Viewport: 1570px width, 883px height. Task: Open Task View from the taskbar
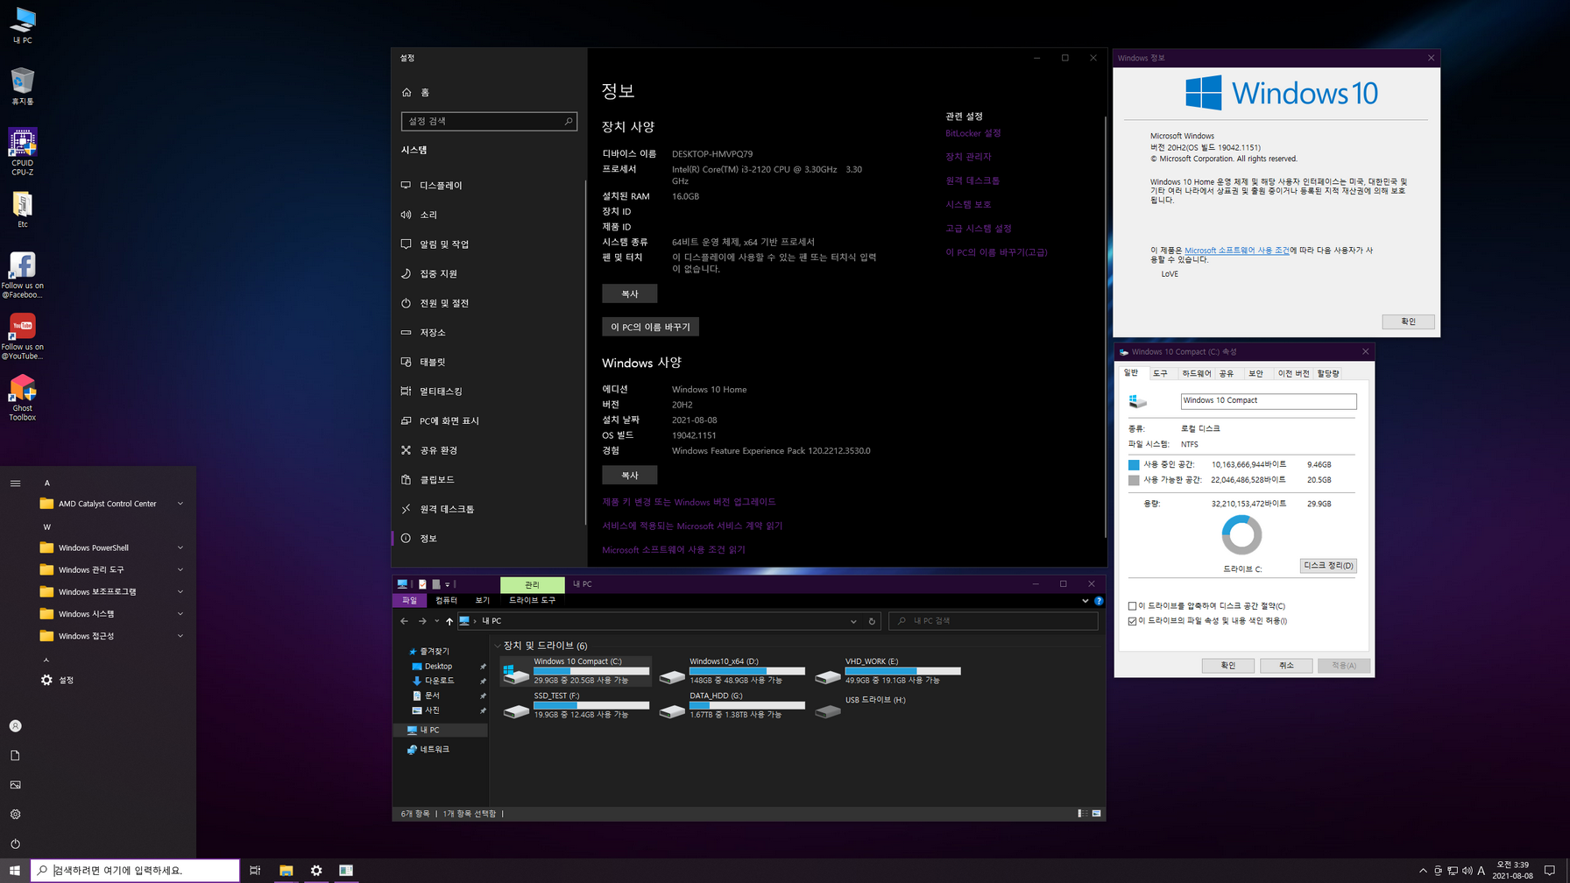[x=255, y=870]
